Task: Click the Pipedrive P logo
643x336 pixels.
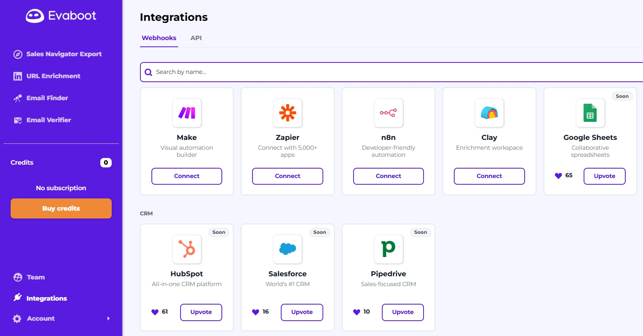Action: click(389, 249)
